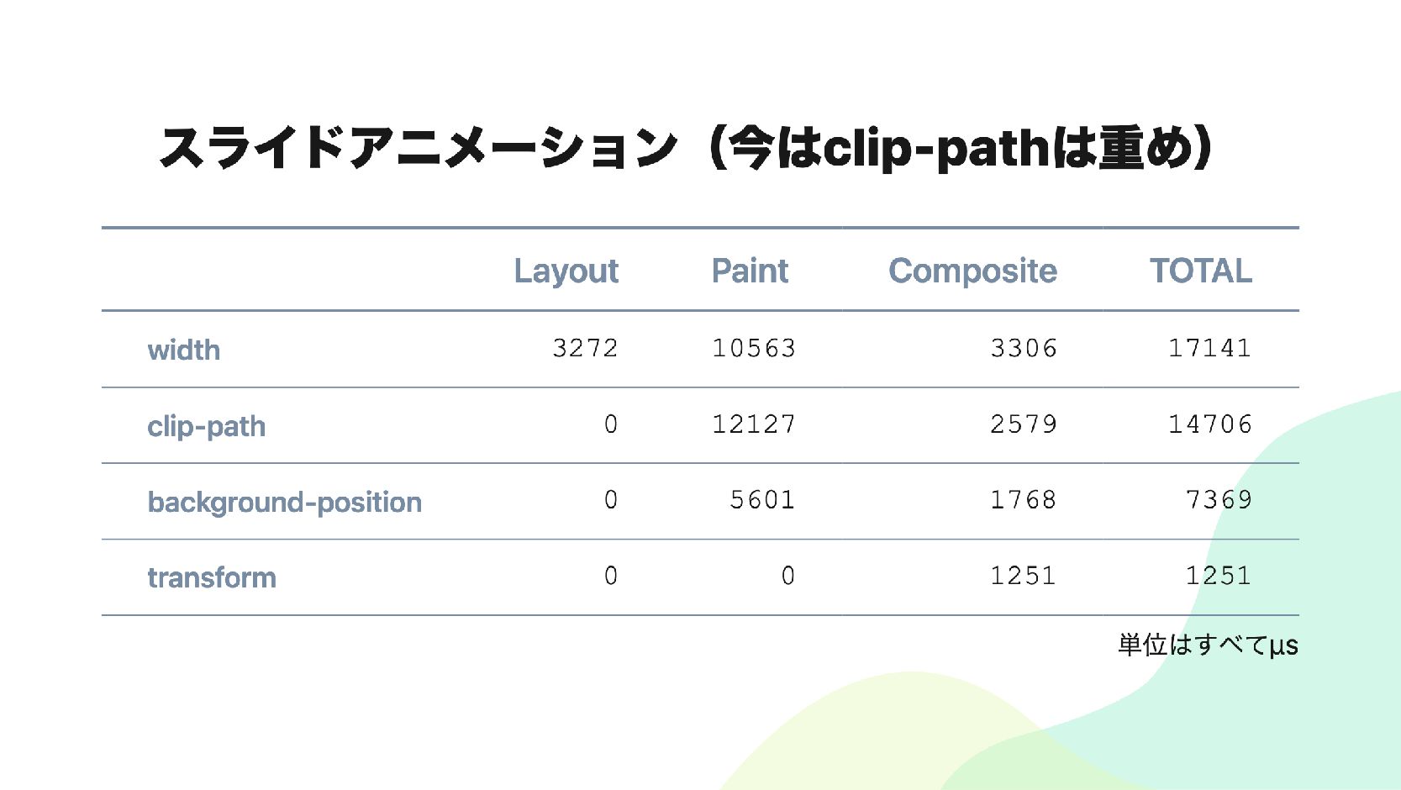This screenshot has height=790, width=1401.
Task: Click transform Composite value 1251
Action: click(x=1023, y=576)
